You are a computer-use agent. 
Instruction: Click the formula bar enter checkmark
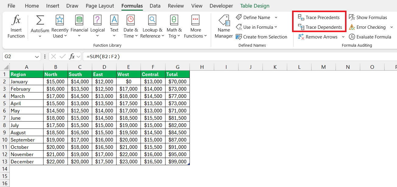(63, 56)
